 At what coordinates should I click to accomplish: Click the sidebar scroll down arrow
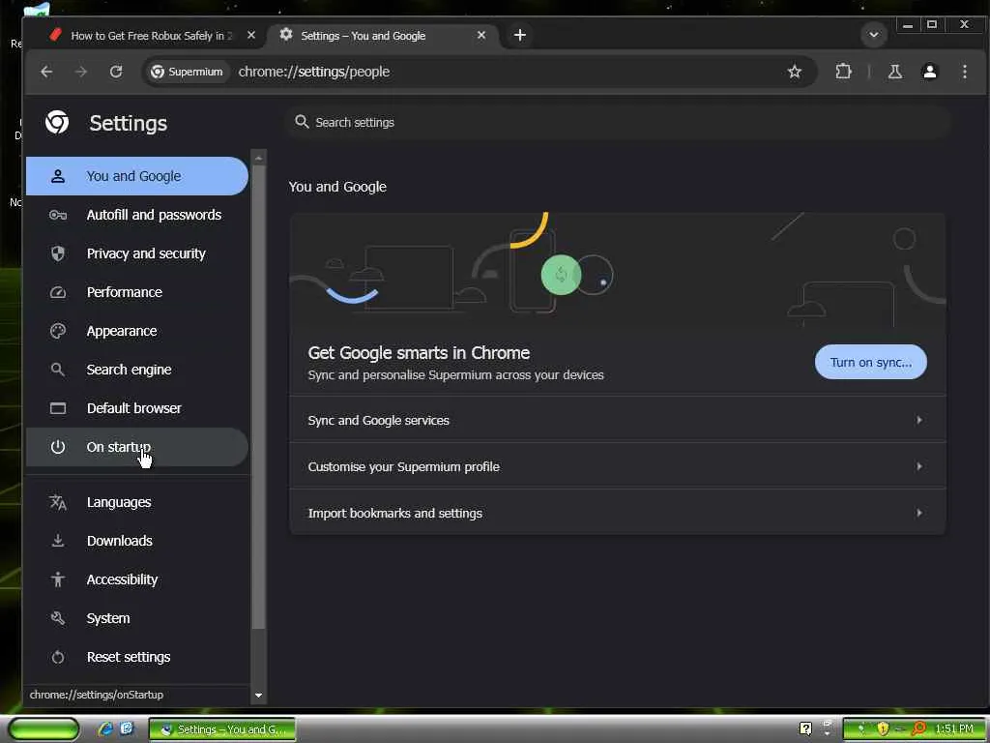pos(258,695)
